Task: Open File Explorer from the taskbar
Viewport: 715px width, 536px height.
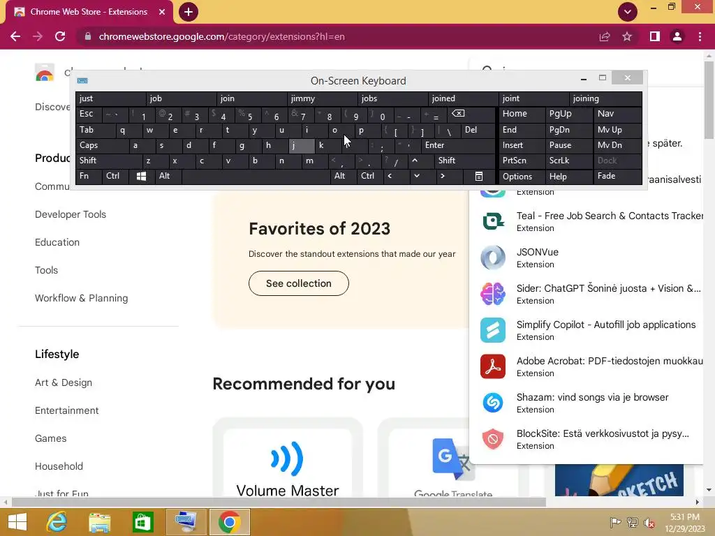Action: pos(99,522)
